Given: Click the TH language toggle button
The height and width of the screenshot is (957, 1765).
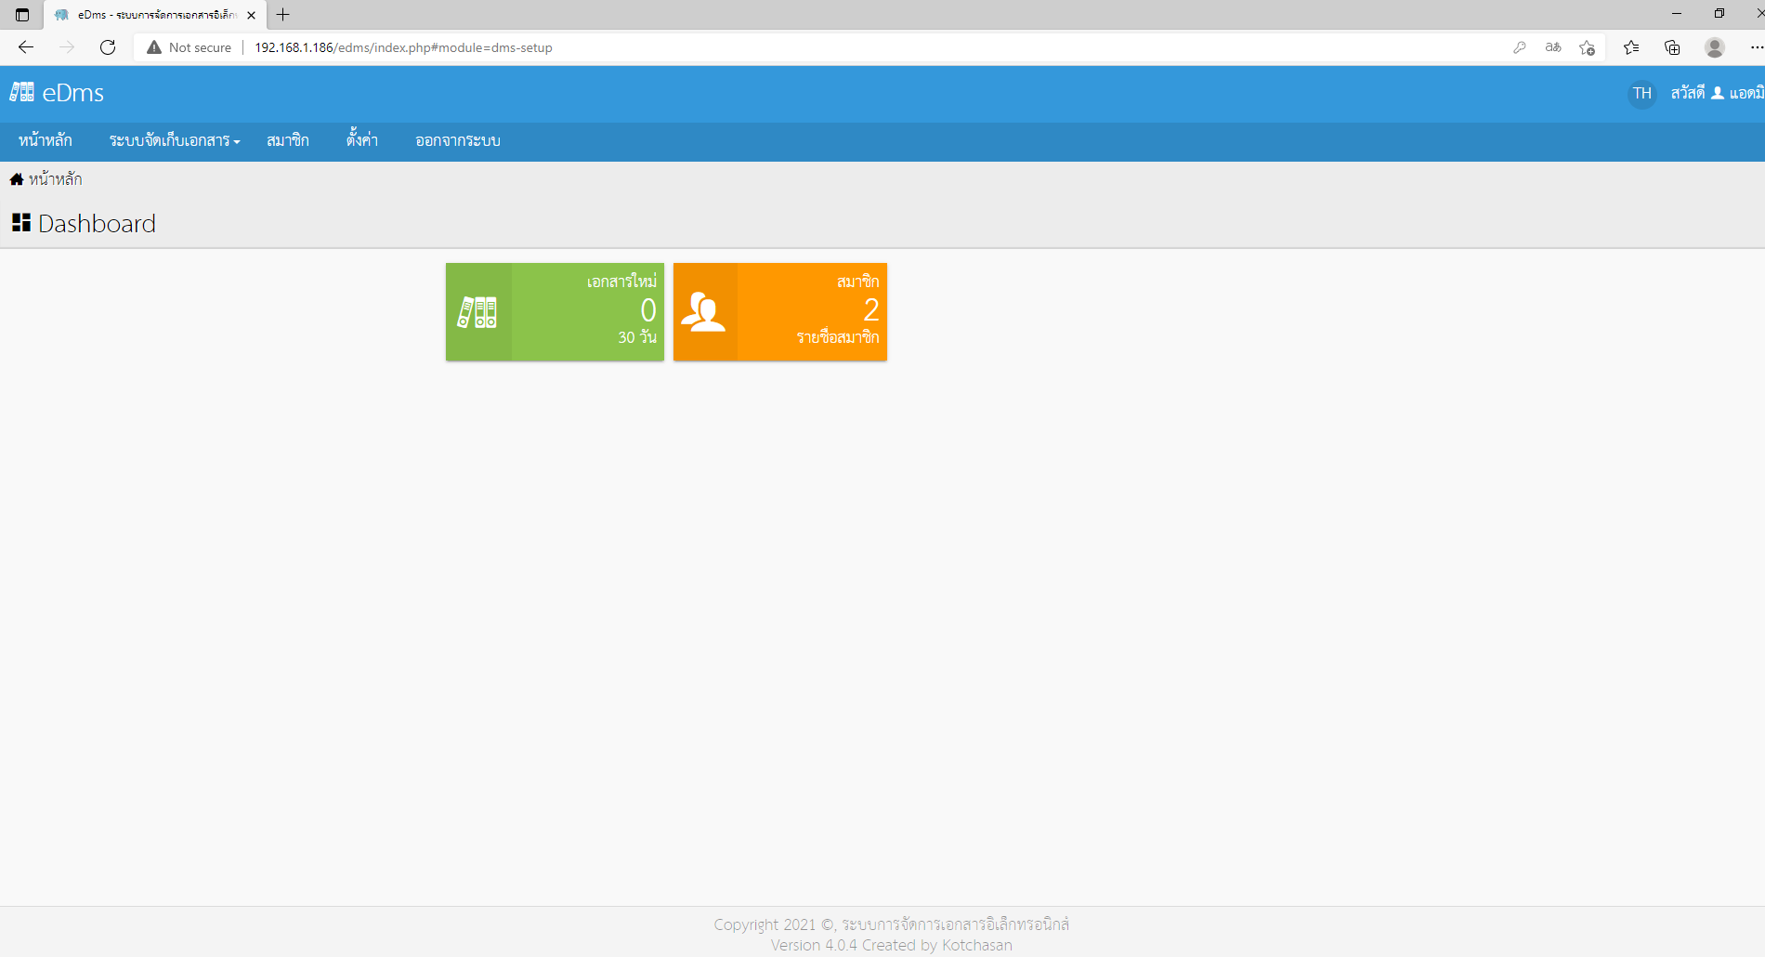Looking at the screenshot, I should [x=1642, y=93].
